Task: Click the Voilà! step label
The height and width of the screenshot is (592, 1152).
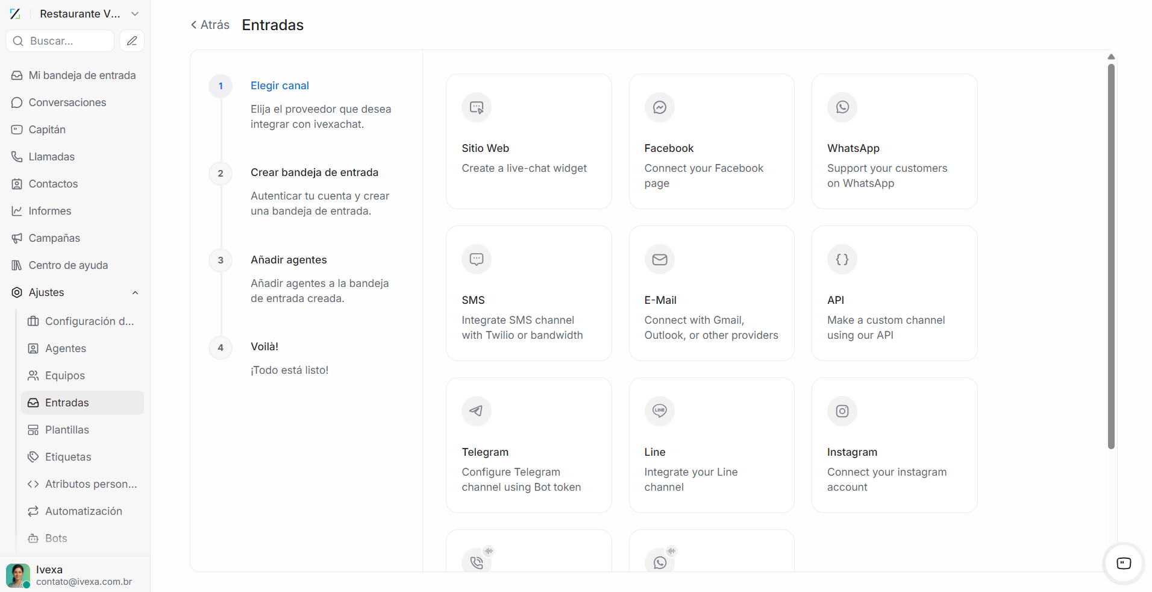Action: [x=265, y=347]
